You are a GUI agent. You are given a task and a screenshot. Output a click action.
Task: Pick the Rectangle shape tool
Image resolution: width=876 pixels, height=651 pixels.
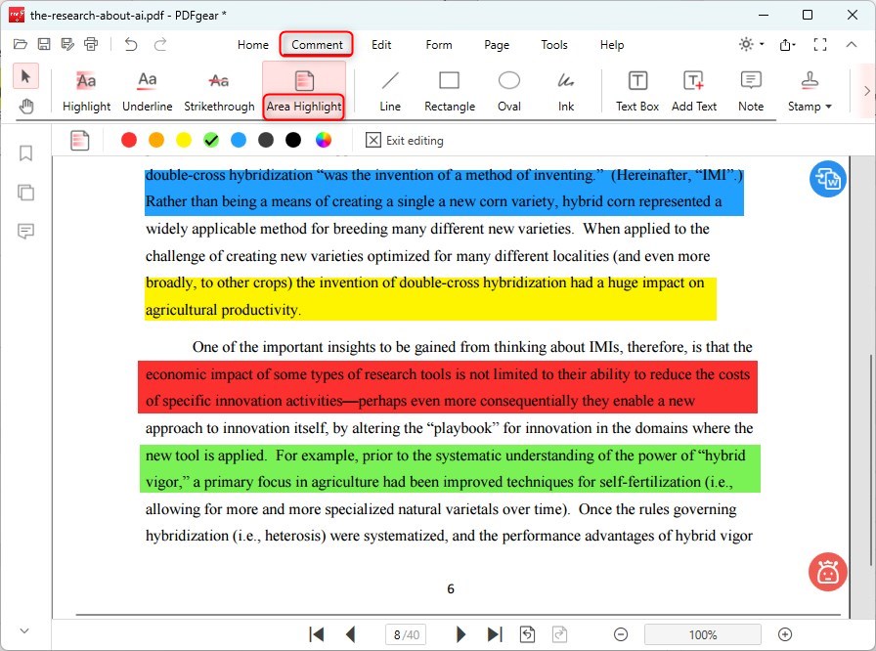click(x=449, y=91)
